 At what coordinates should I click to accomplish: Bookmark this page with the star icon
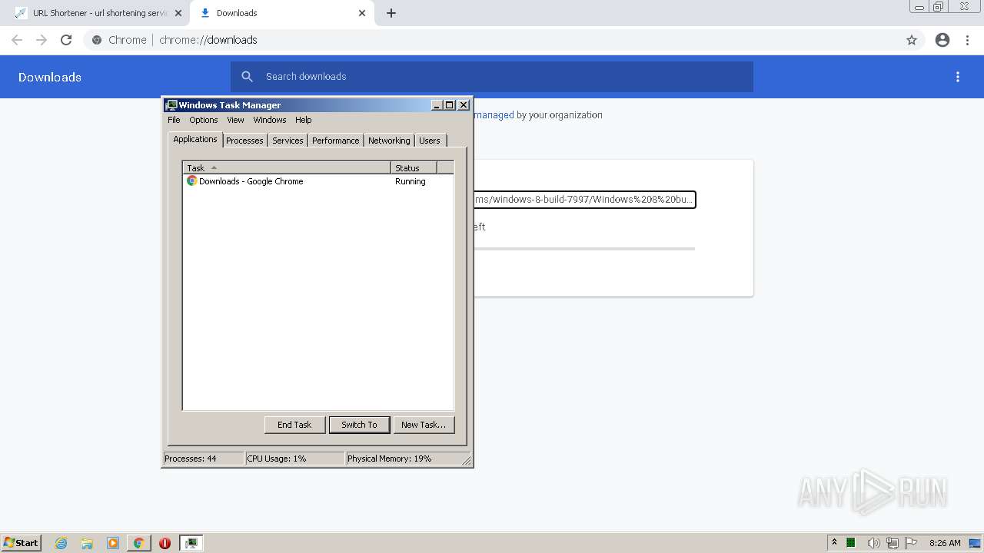(x=912, y=40)
